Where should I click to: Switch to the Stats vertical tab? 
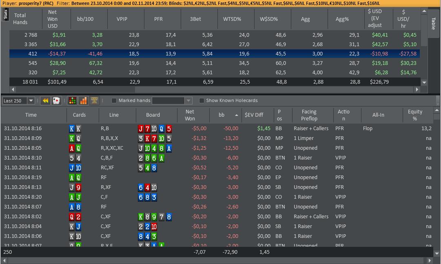(6, 14)
